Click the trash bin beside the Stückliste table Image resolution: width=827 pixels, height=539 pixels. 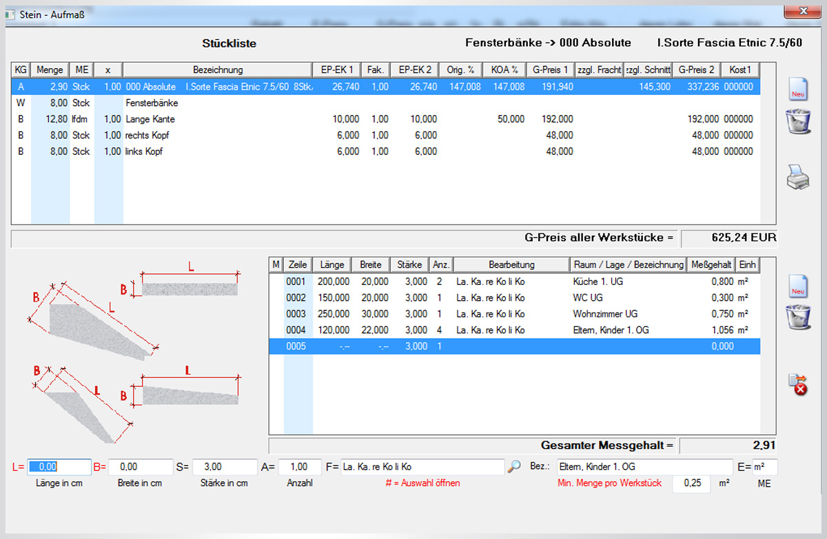point(798,120)
